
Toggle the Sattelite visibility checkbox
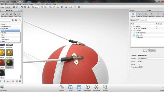(x=137, y=28)
